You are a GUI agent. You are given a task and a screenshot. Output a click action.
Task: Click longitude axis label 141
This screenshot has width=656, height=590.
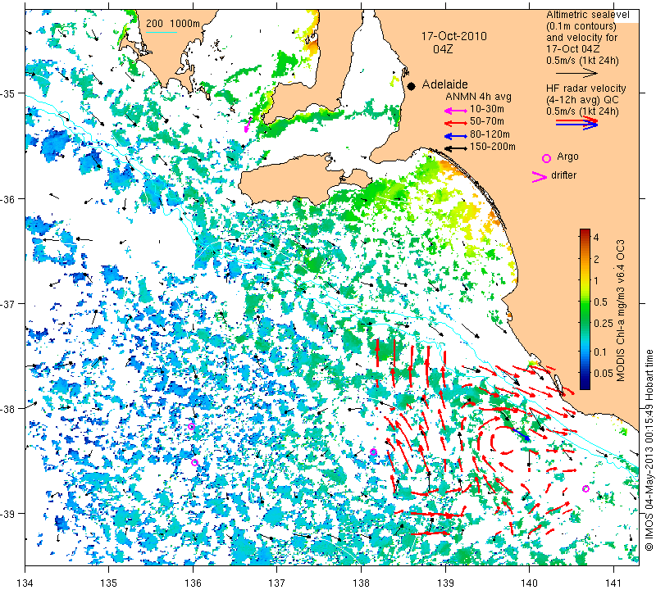coord(613,583)
